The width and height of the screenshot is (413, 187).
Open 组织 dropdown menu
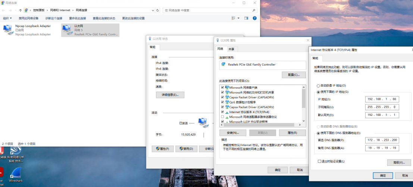pos(7,18)
